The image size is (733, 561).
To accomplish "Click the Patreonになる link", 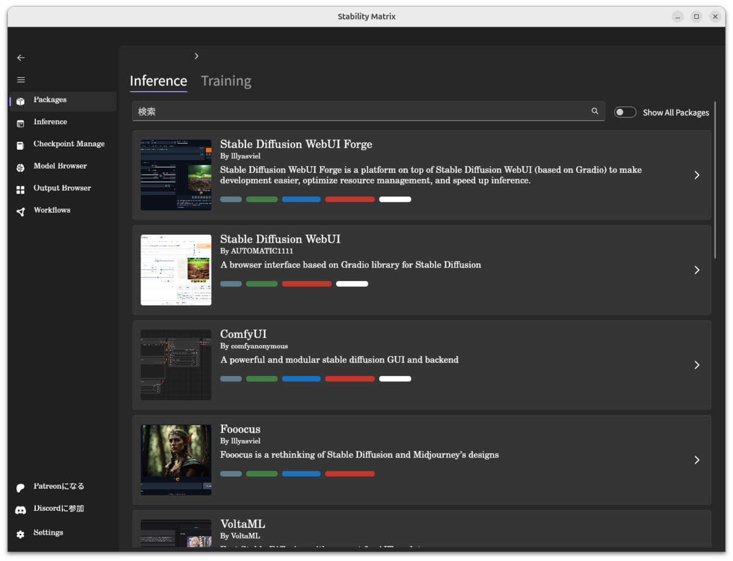I will [x=59, y=486].
